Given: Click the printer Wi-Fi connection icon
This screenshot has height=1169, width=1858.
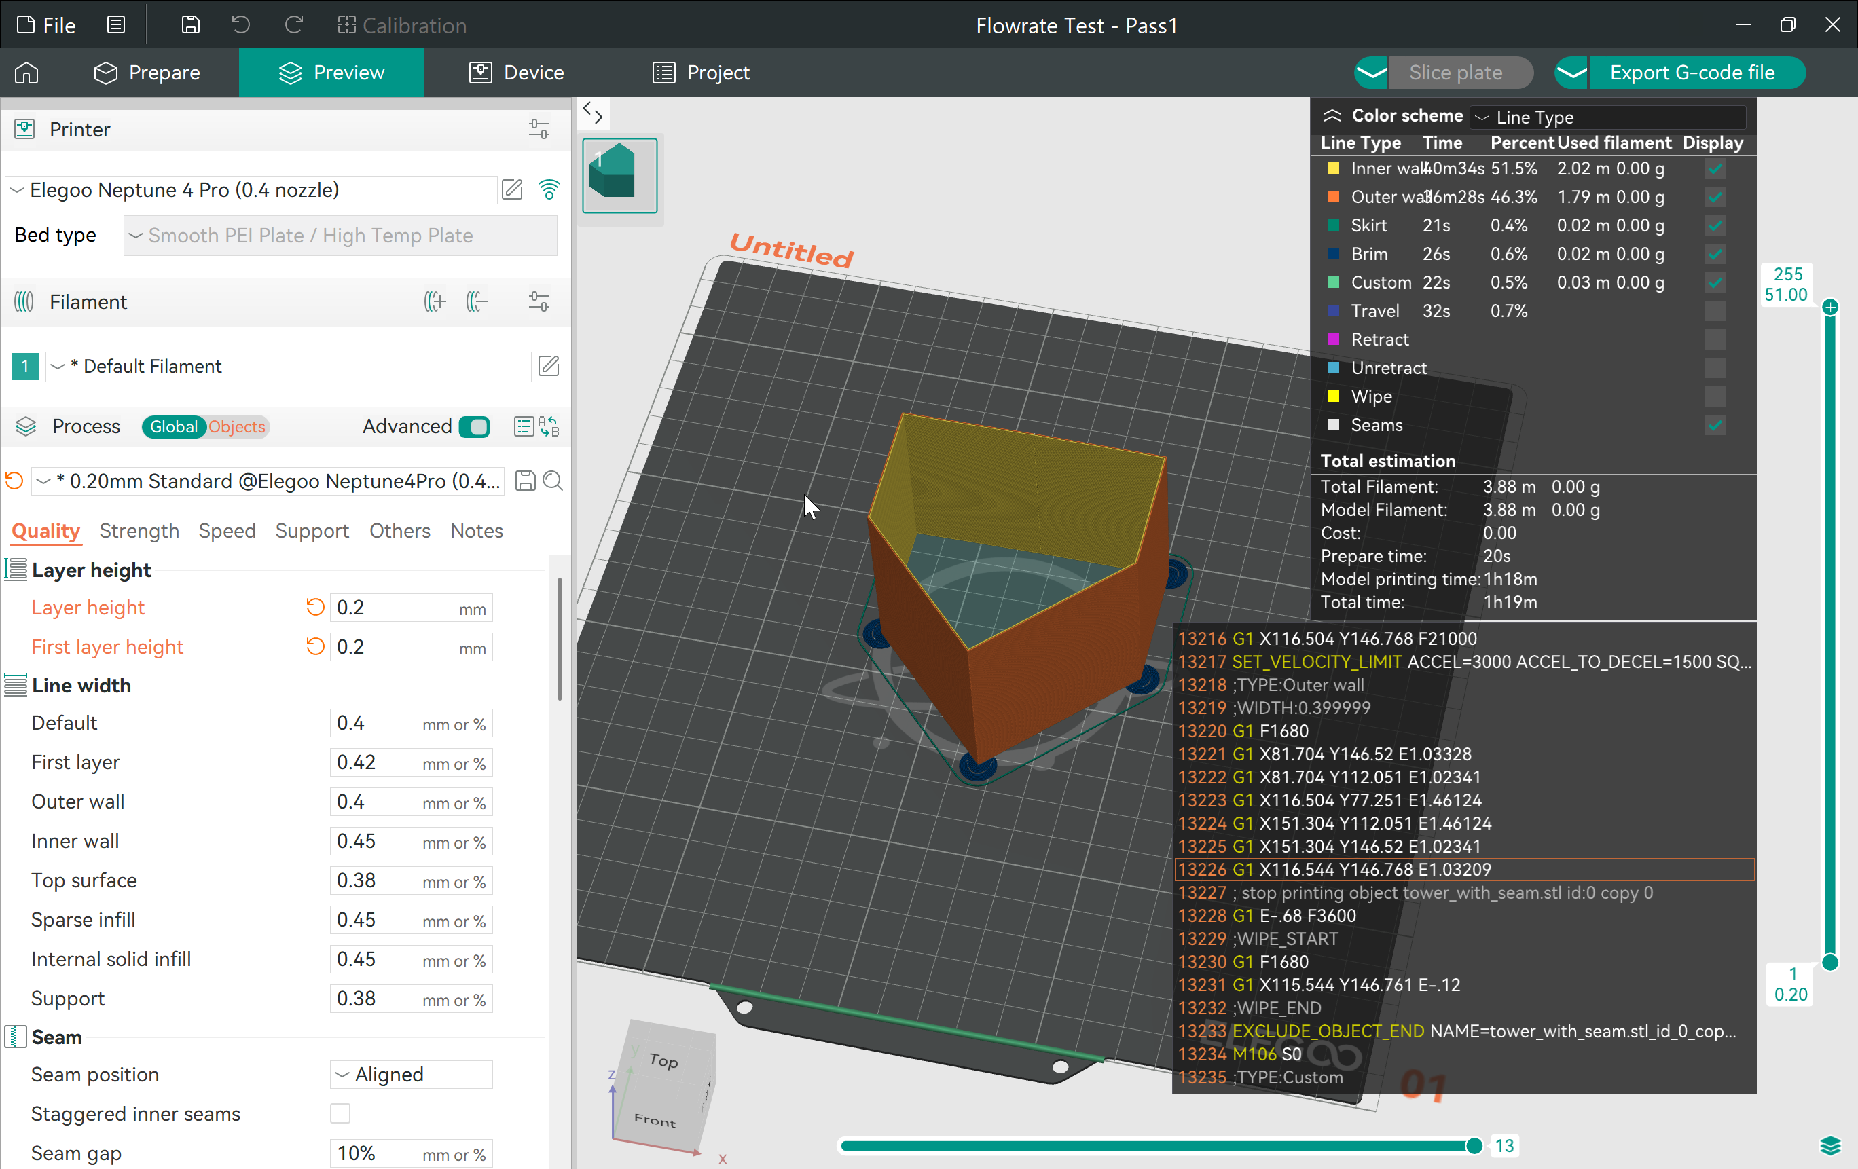Looking at the screenshot, I should tap(549, 189).
